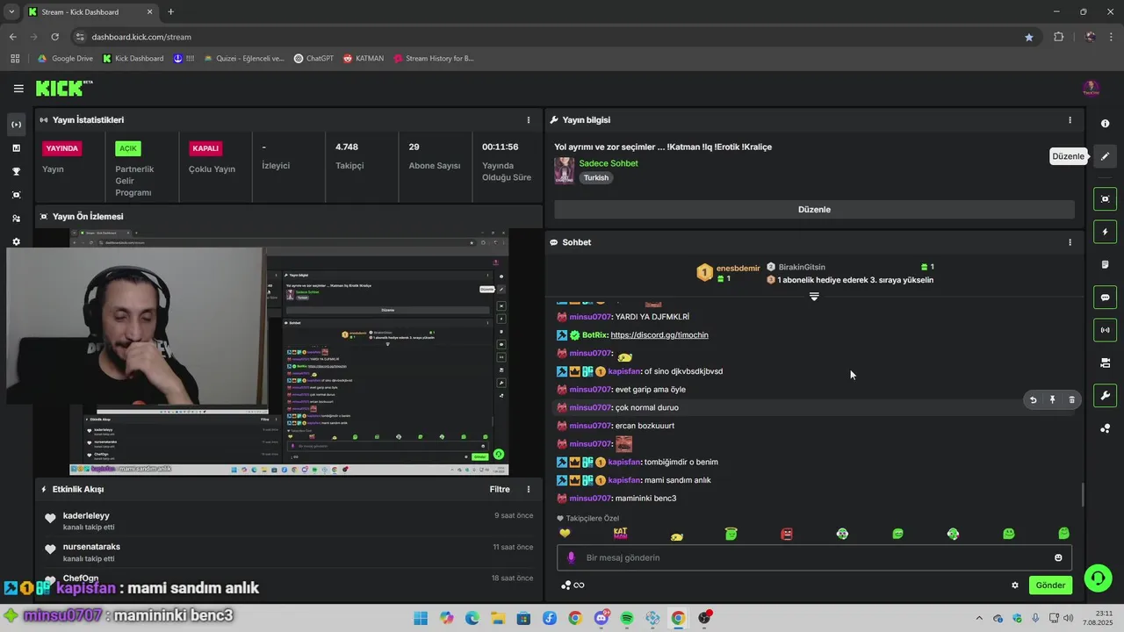Open Stream History bookmark
The height and width of the screenshot is (632, 1124).
434,59
